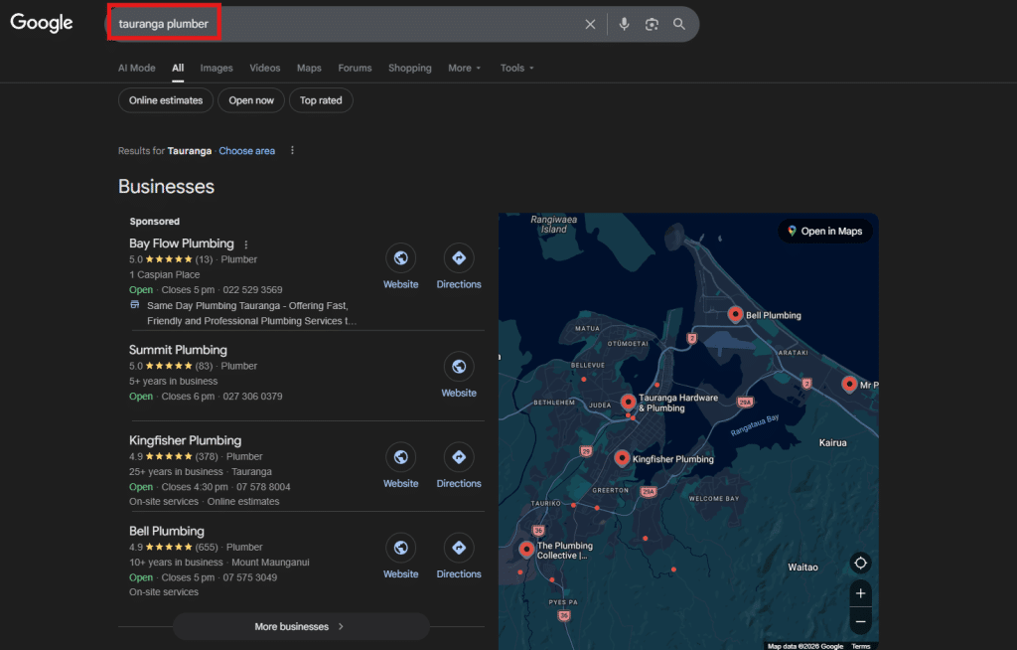Switch to Forums tab
1017x650 pixels.
[x=355, y=68]
